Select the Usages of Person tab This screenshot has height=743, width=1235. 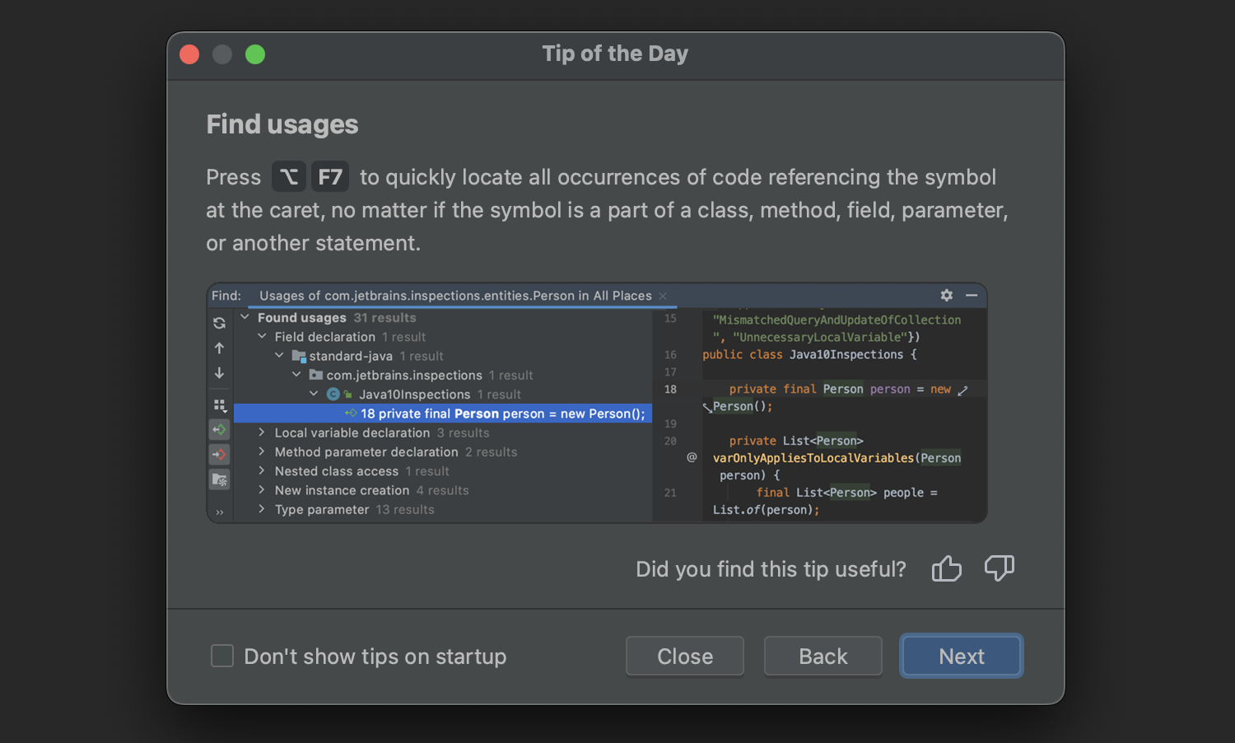454,296
